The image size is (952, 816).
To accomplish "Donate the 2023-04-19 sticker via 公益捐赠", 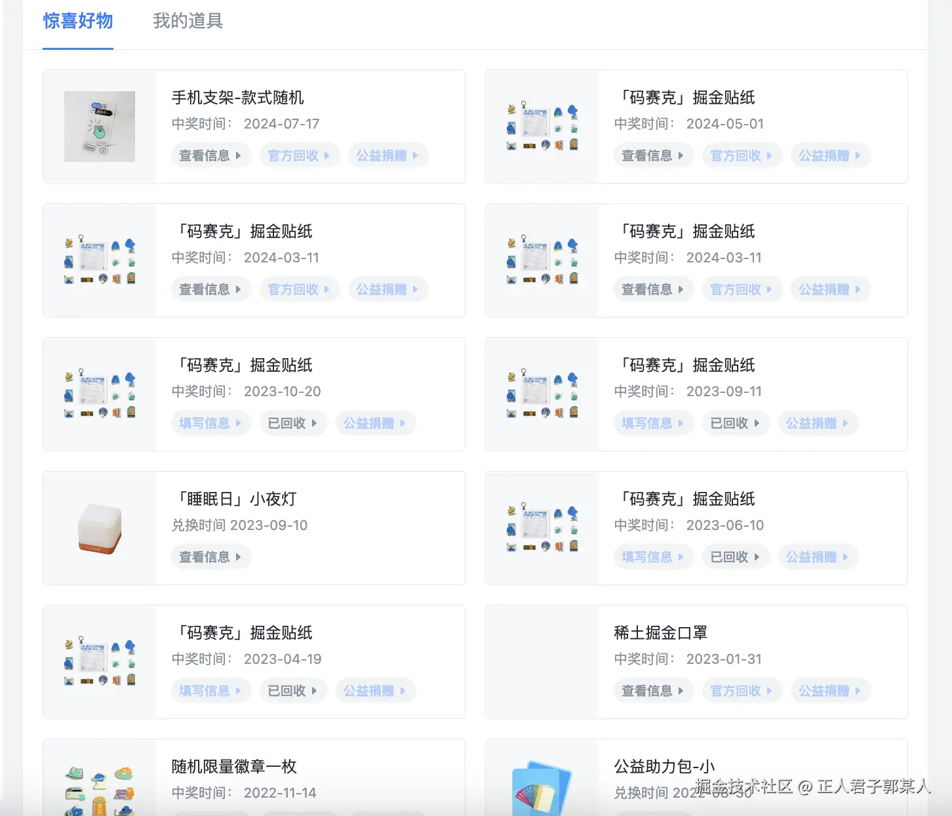I will pyautogui.click(x=376, y=691).
